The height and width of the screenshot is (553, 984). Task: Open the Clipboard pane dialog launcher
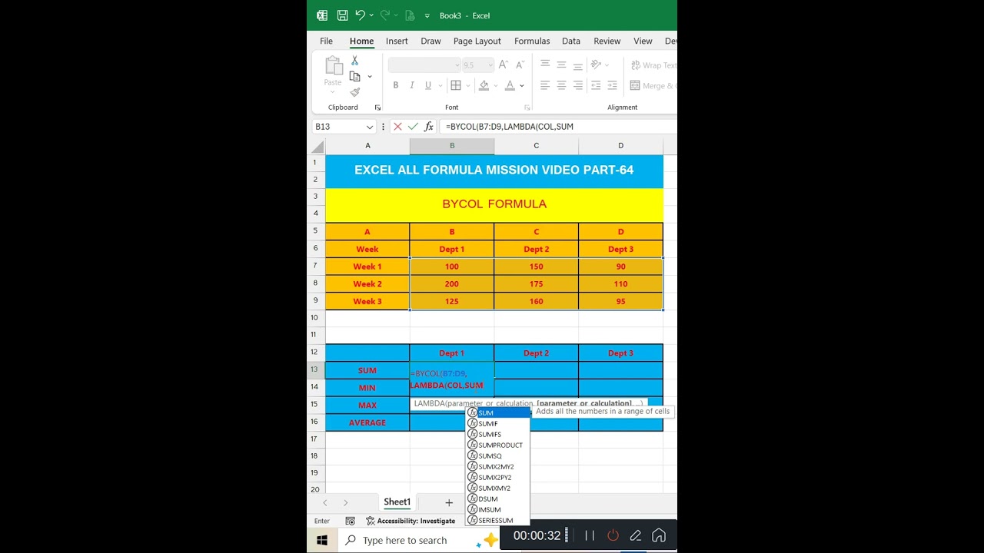pyautogui.click(x=377, y=108)
